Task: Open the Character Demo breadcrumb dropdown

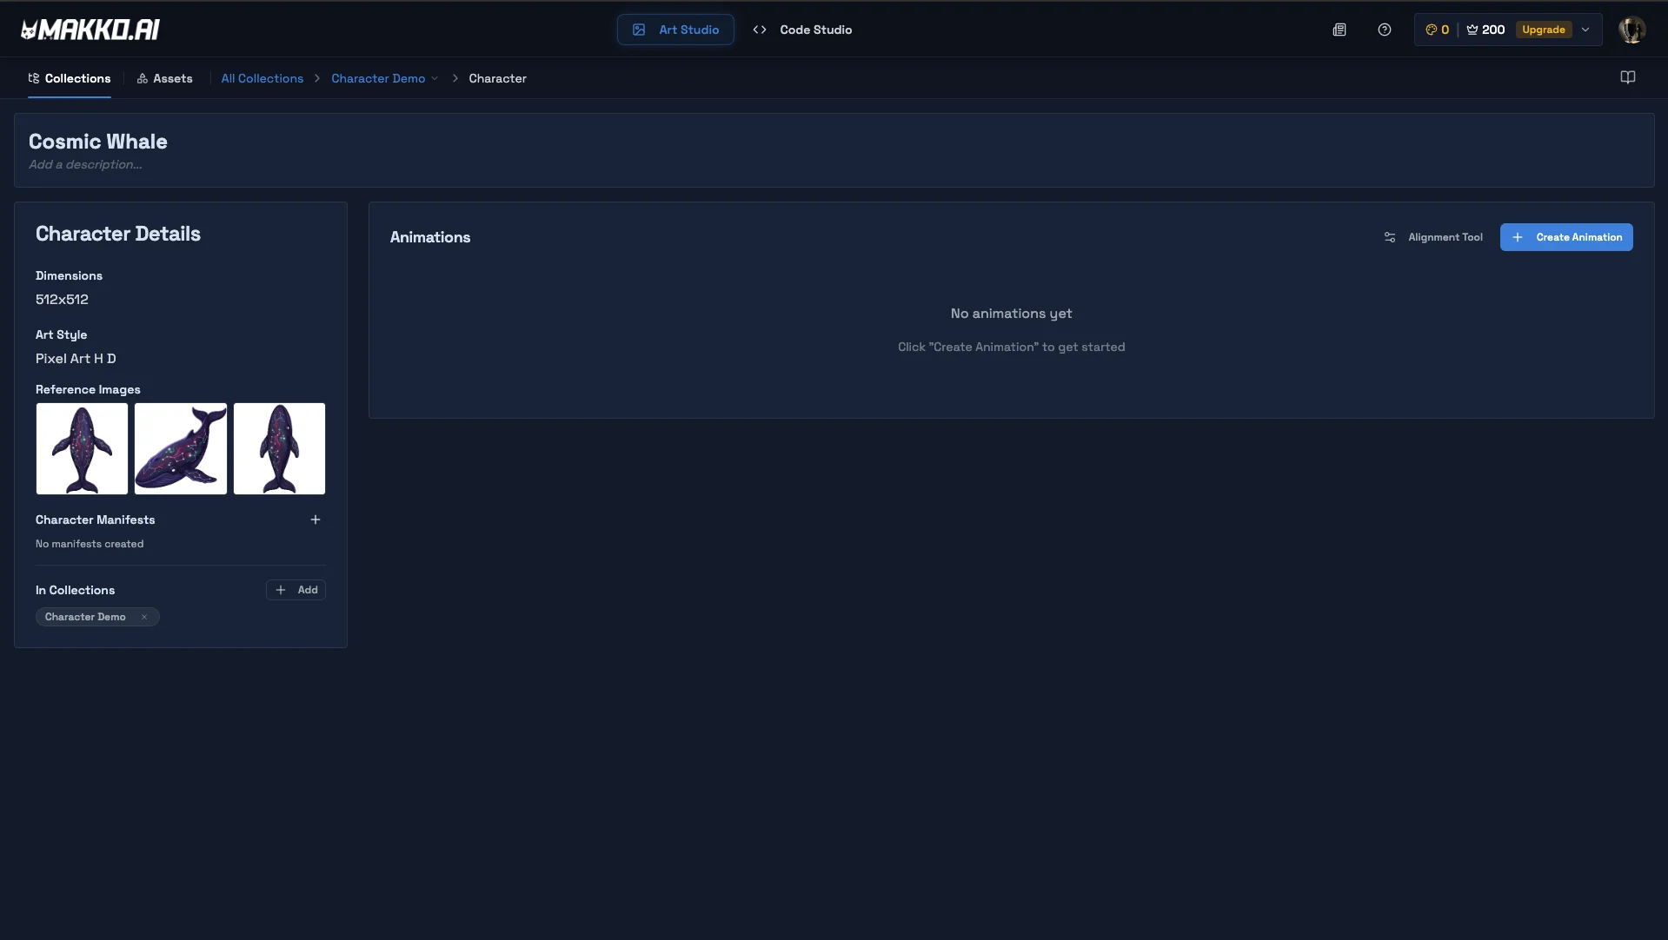Action: coord(435,78)
